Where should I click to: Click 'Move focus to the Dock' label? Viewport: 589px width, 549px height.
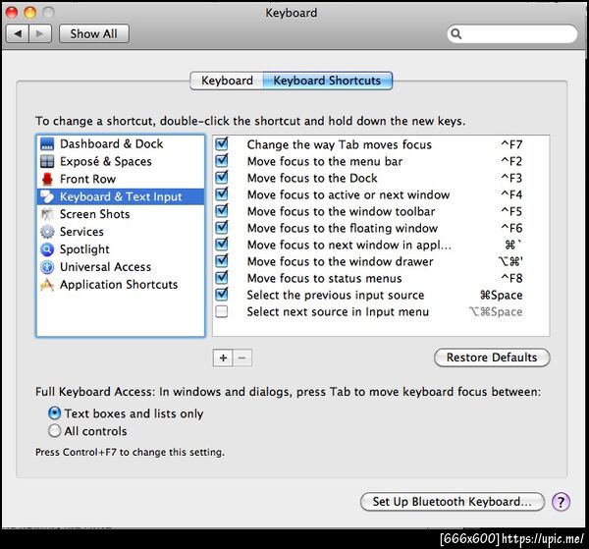[x=312, y=178]
